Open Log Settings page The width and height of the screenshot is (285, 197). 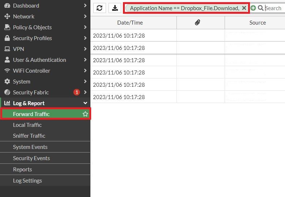[45, 180]
